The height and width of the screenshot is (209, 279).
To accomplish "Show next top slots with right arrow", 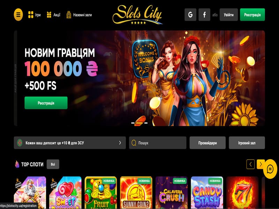I will click(260, 164).
